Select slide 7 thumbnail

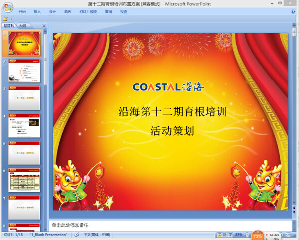tap(24, 208)
